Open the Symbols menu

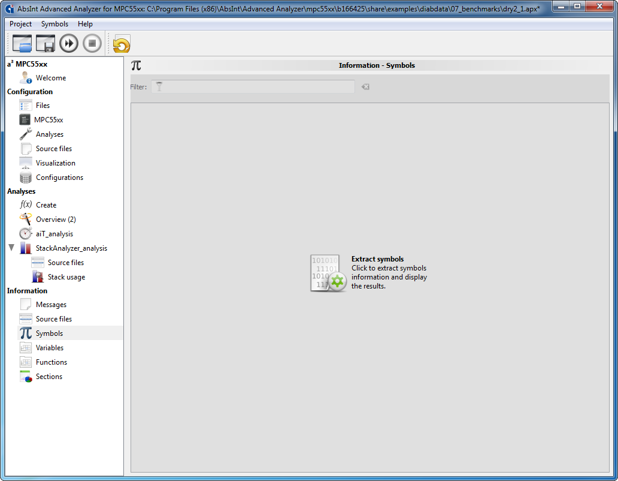click(54, 24)
